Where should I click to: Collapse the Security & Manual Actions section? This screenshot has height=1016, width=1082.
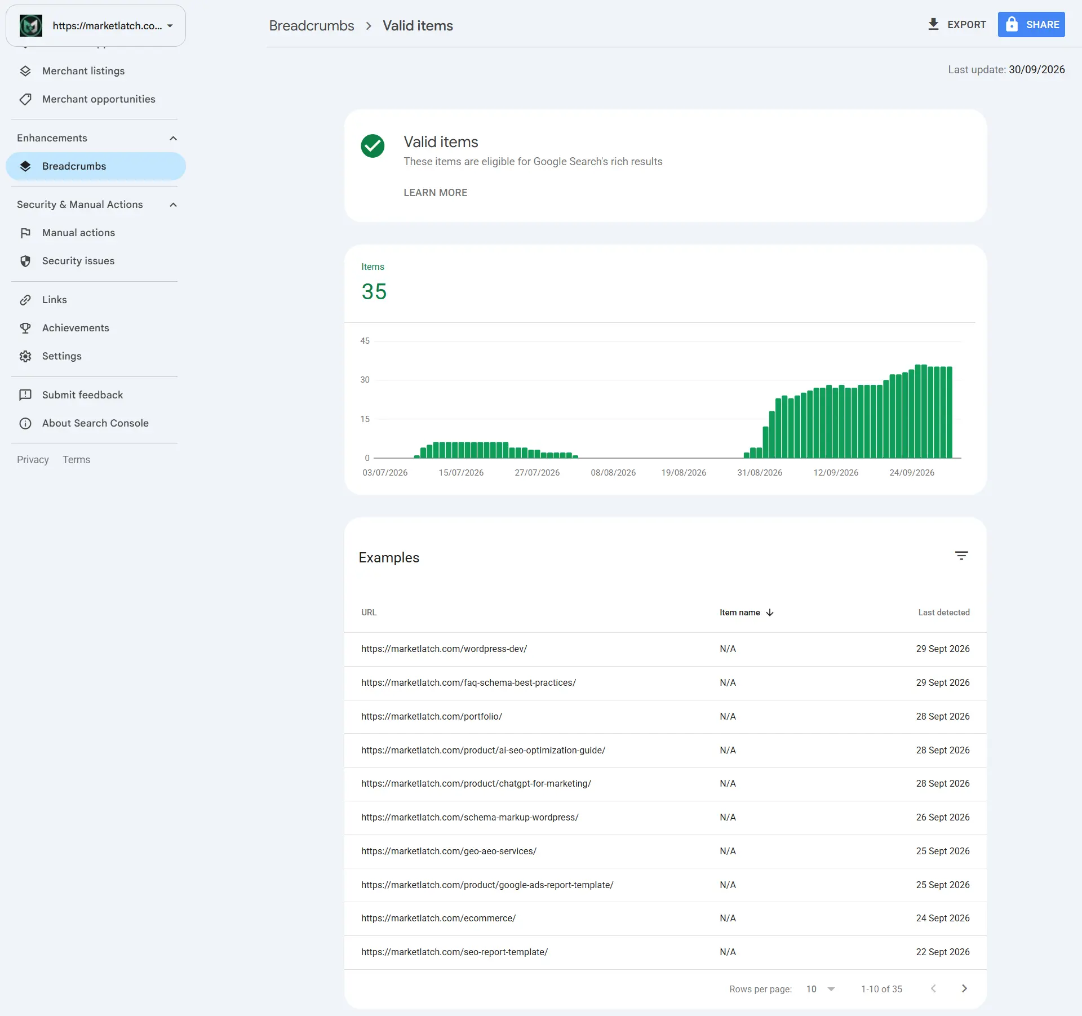[173, 205]
